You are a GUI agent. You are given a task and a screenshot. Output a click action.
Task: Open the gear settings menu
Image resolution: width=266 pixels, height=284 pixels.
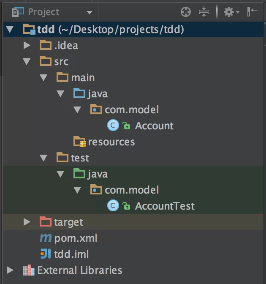(231, 12)
